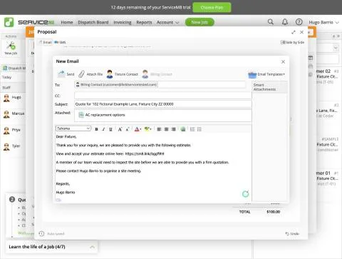This screenshot has height=259, width=342.
Task: Add the Fixture Contact recipient
Action: [x=122, y=74]
